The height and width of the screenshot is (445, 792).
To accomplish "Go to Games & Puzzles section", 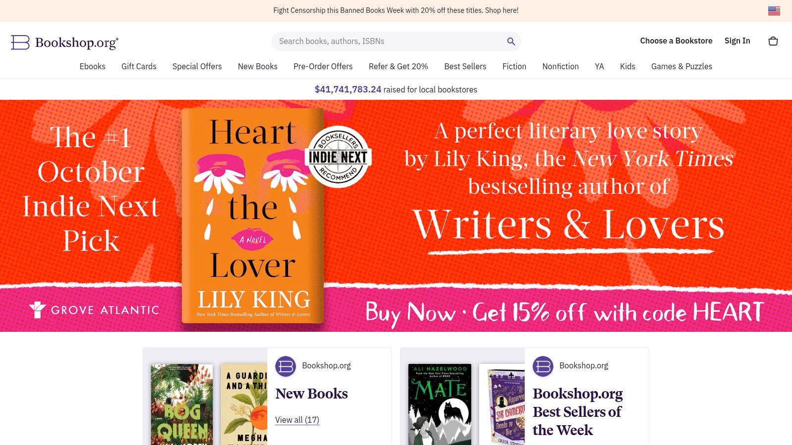I will 682,66.
